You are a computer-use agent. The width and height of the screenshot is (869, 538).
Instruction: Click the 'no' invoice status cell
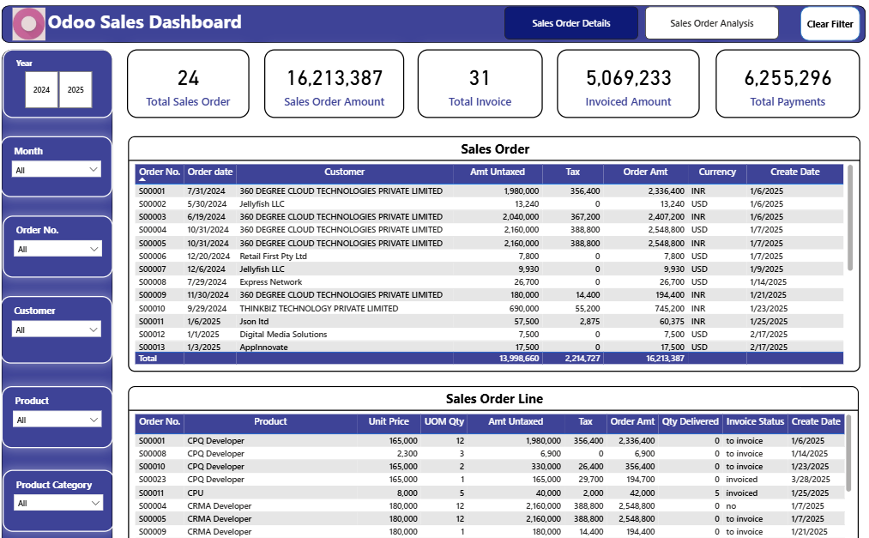tap(731, 506)
